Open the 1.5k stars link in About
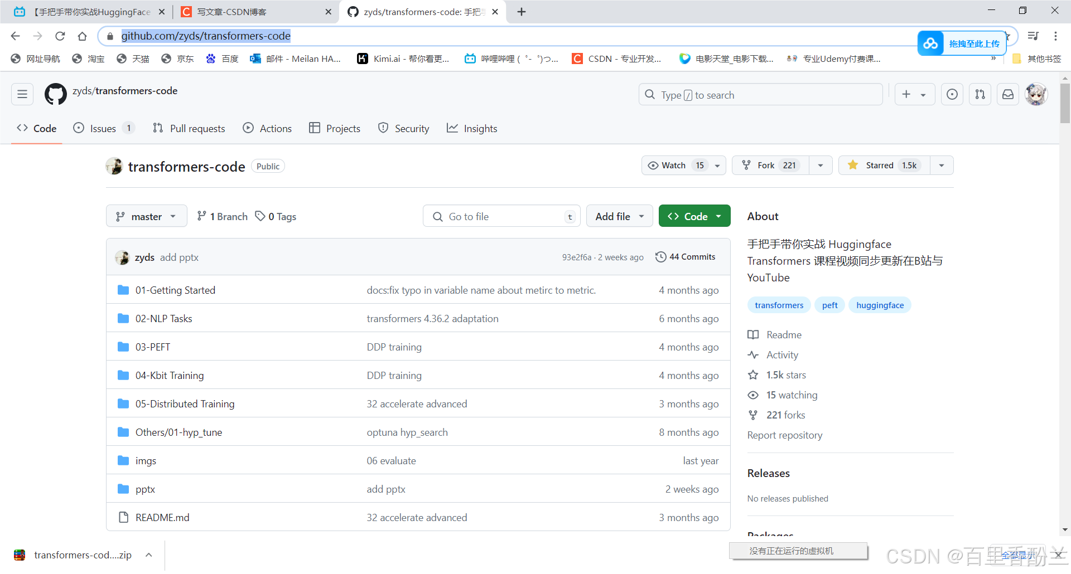1071x574 pixels. point(786,375)
